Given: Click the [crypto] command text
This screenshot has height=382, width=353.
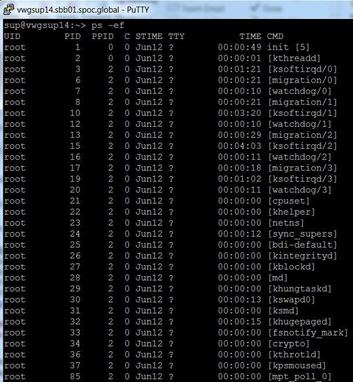Looking at the screenshot, I should pyautogui.click(x=289, y=344).
